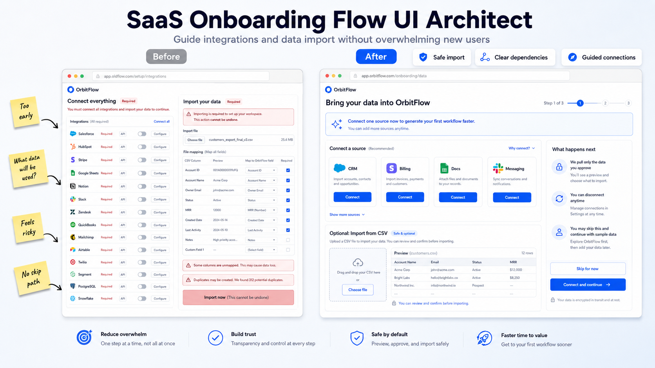Open the Created Date mapping dropdown
Image resolution: width=655 pixels, height=368 pixels.
pos(261,220)
